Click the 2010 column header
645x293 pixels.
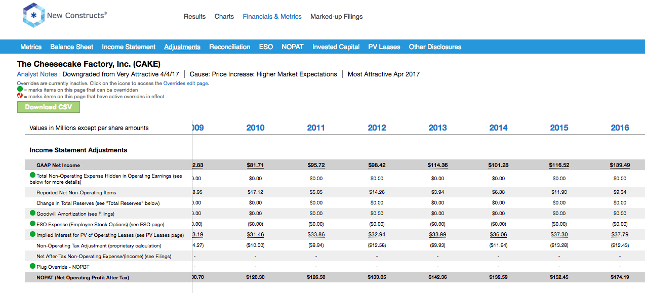pos(256,128)
